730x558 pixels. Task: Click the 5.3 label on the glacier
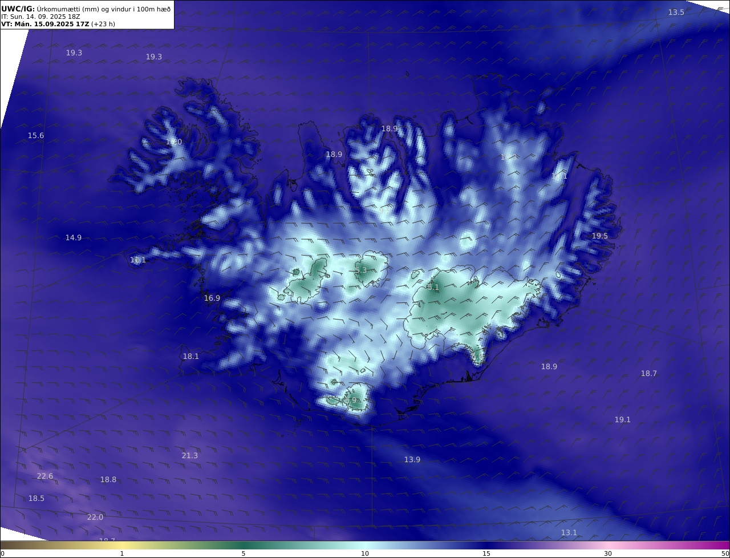(x=361, y=270)
